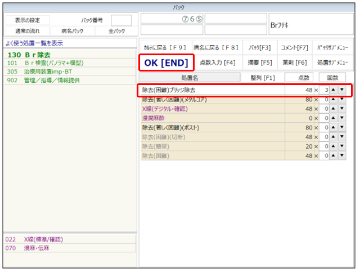Screen dimensions: 360x272
Task: Increase count for 除去(著しく困難)(ポスト) row
Action: pyautogui.click(x=334, y=128)
